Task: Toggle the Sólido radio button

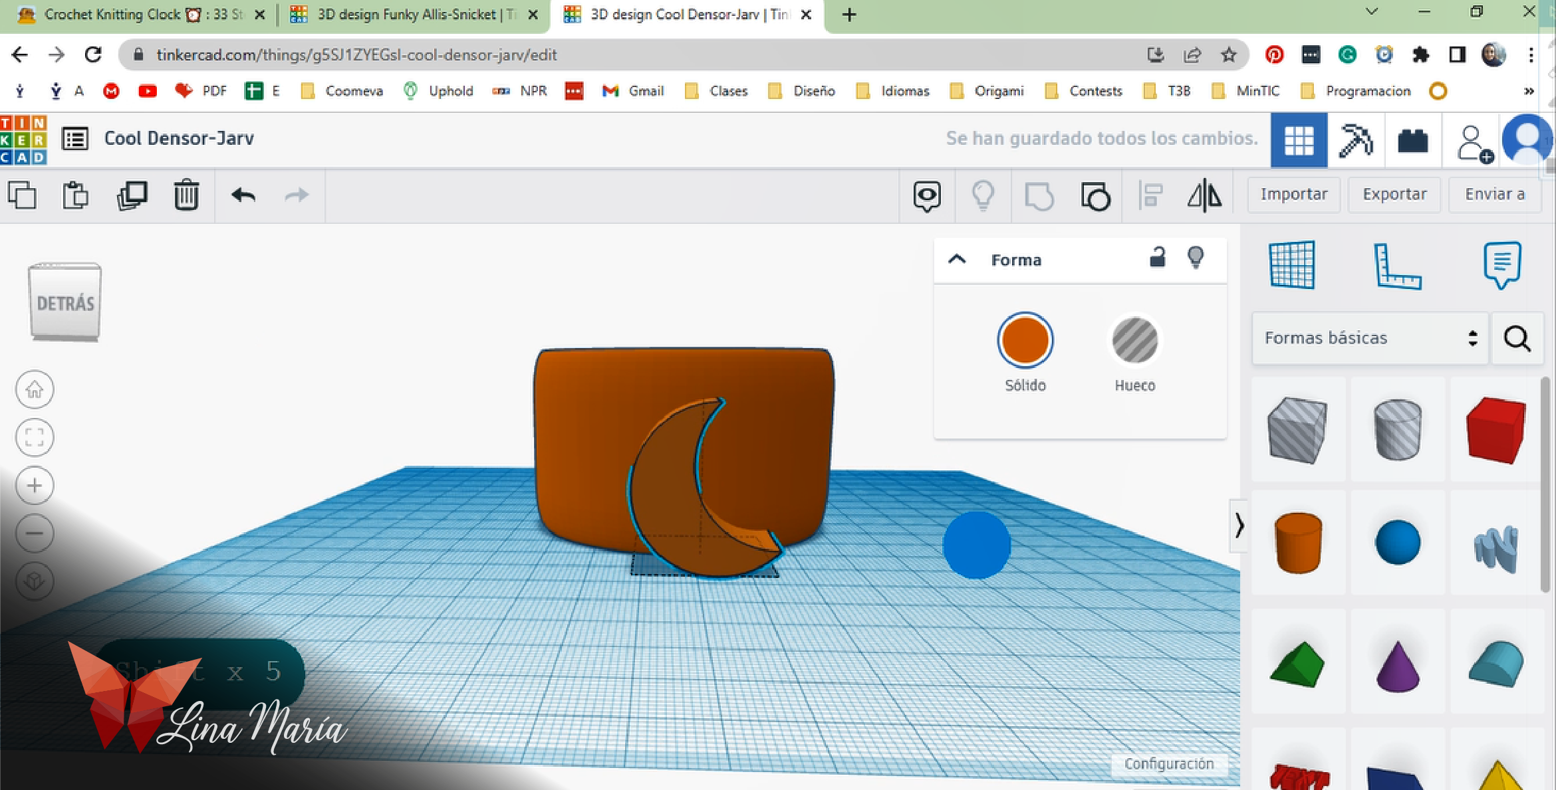Action: (1023, 338)
